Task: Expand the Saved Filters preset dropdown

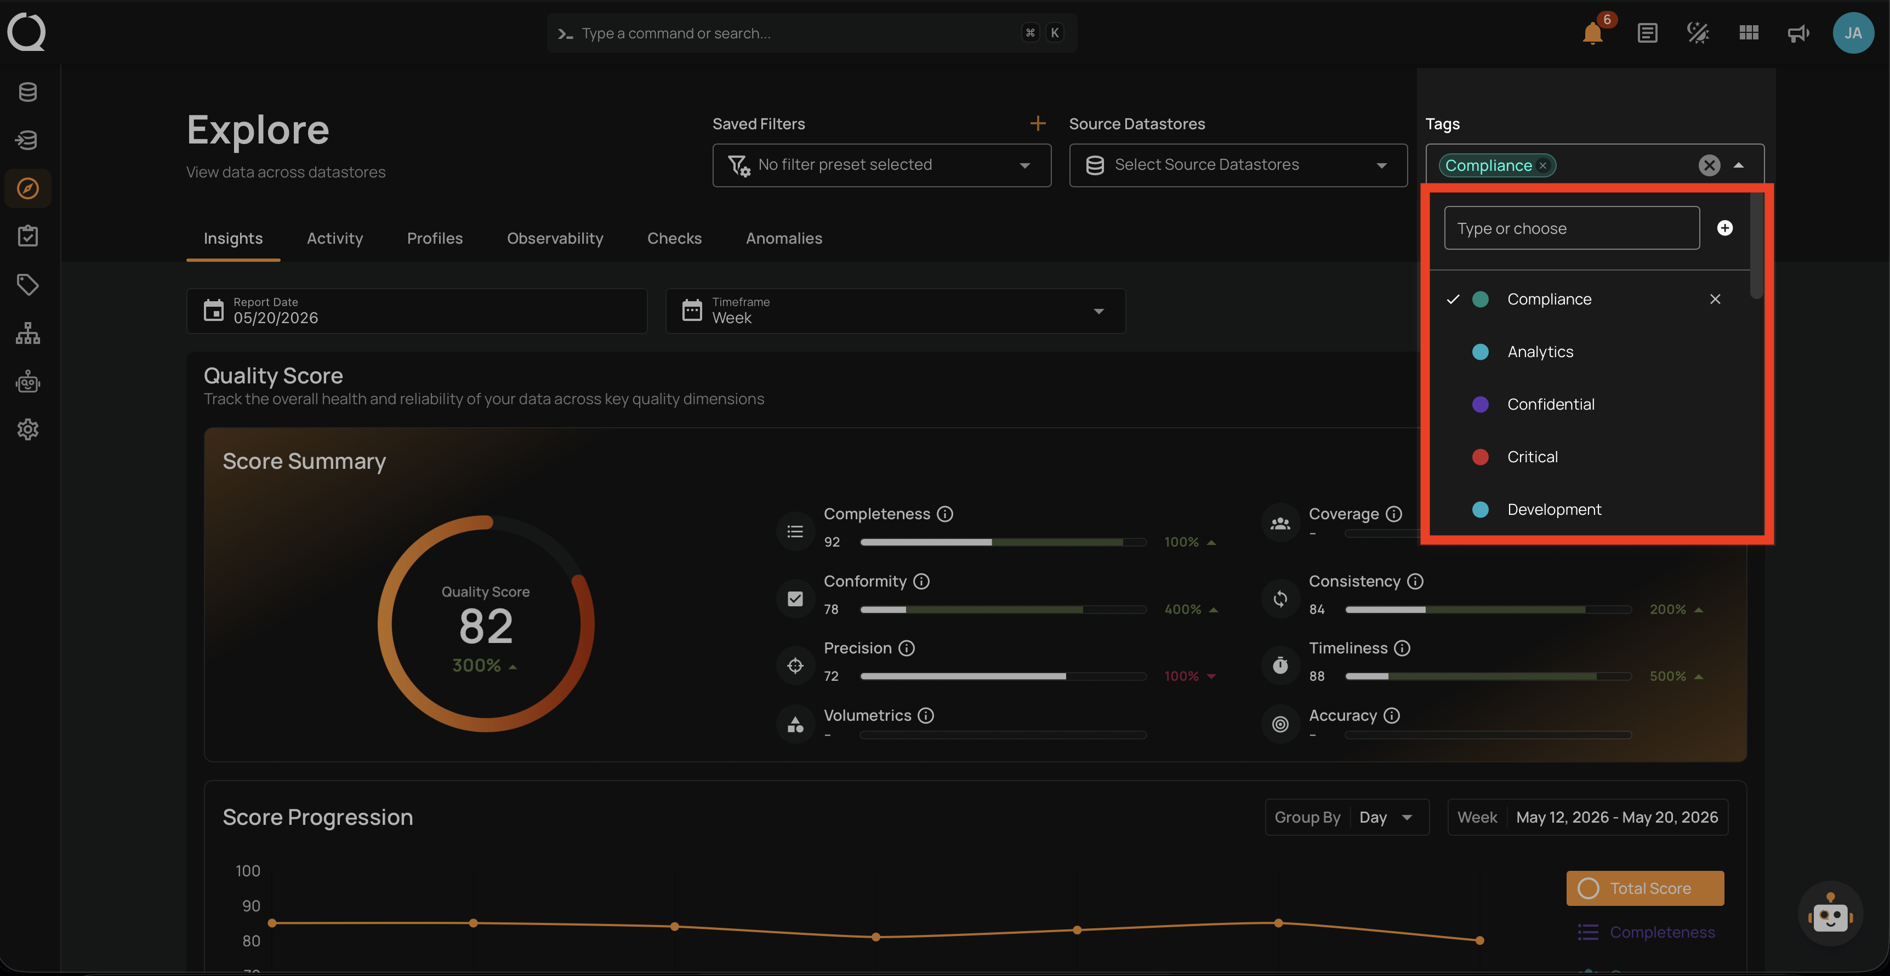Action: (x=881, y=165)
